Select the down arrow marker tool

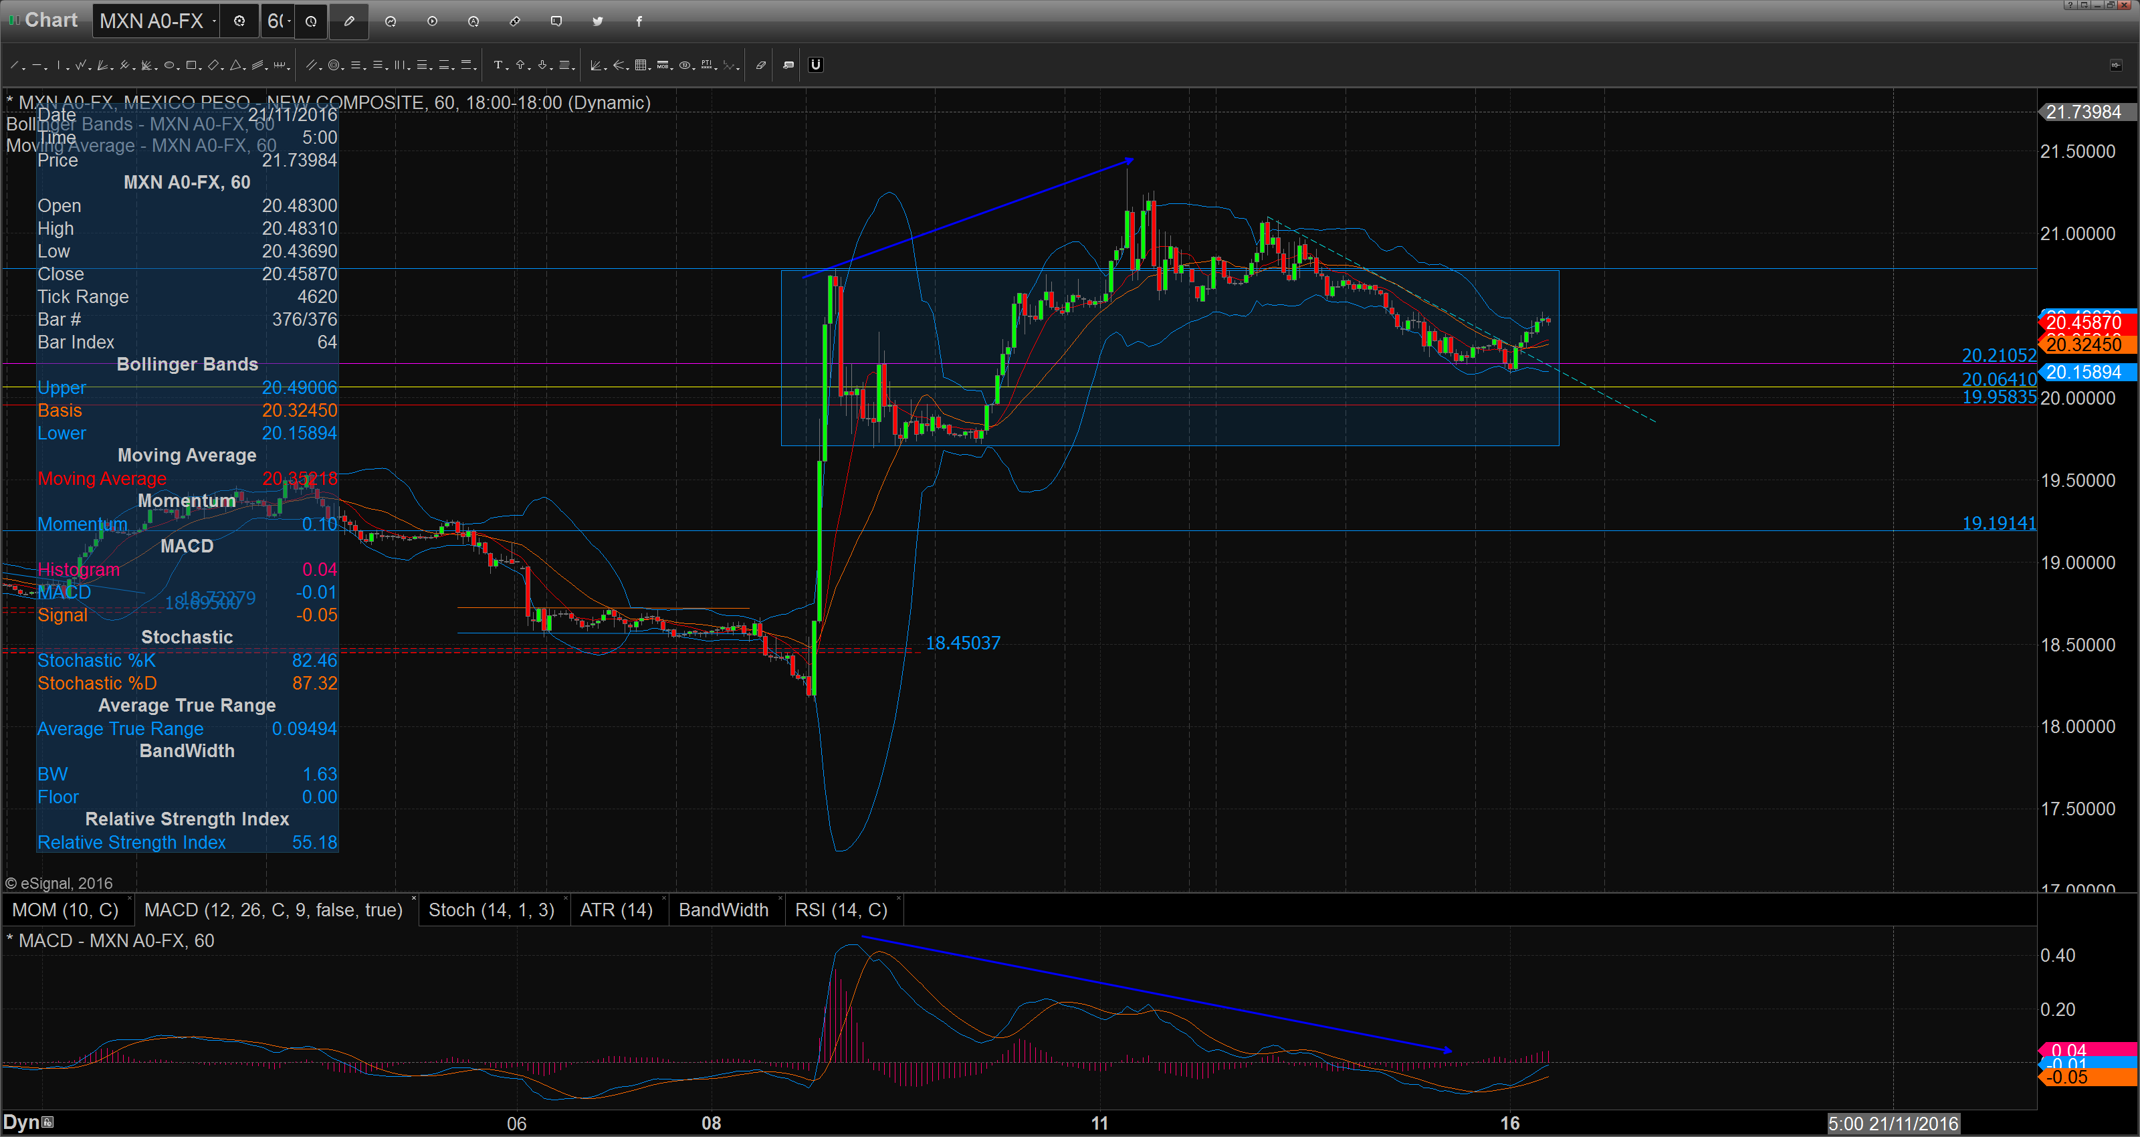pyautogui.click(x=542, y=65)
